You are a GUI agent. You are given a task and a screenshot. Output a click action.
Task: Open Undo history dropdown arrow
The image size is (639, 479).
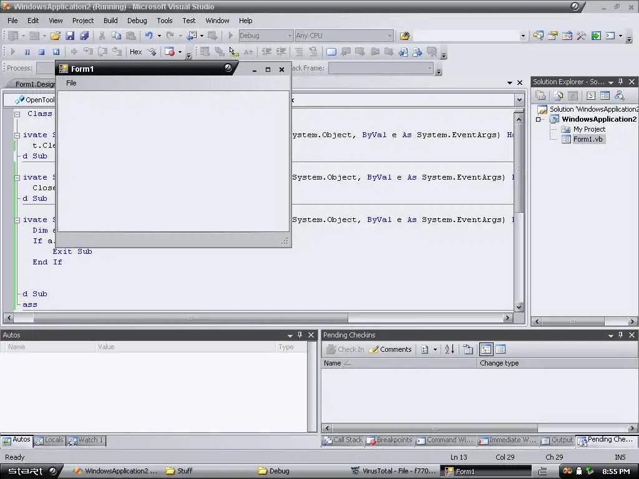[x=159, y=36]
